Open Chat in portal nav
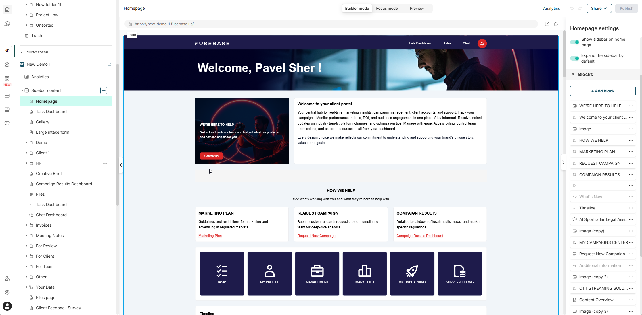The width and height of the screenshot is (642, 315). 466,43
